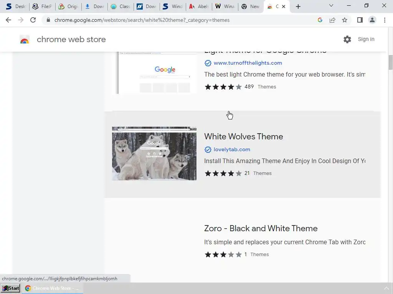Click the White Wolves theme thumbnail
The image size is (393, 294).
(154, 154)
